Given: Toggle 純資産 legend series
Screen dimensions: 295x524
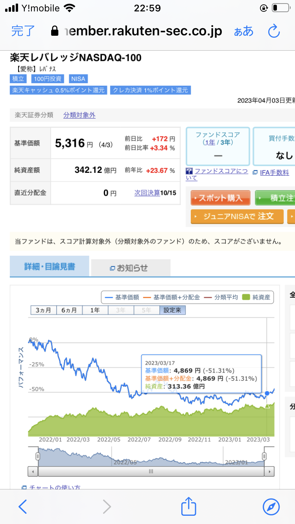Looking at the screenshot, I should point(256,297).
